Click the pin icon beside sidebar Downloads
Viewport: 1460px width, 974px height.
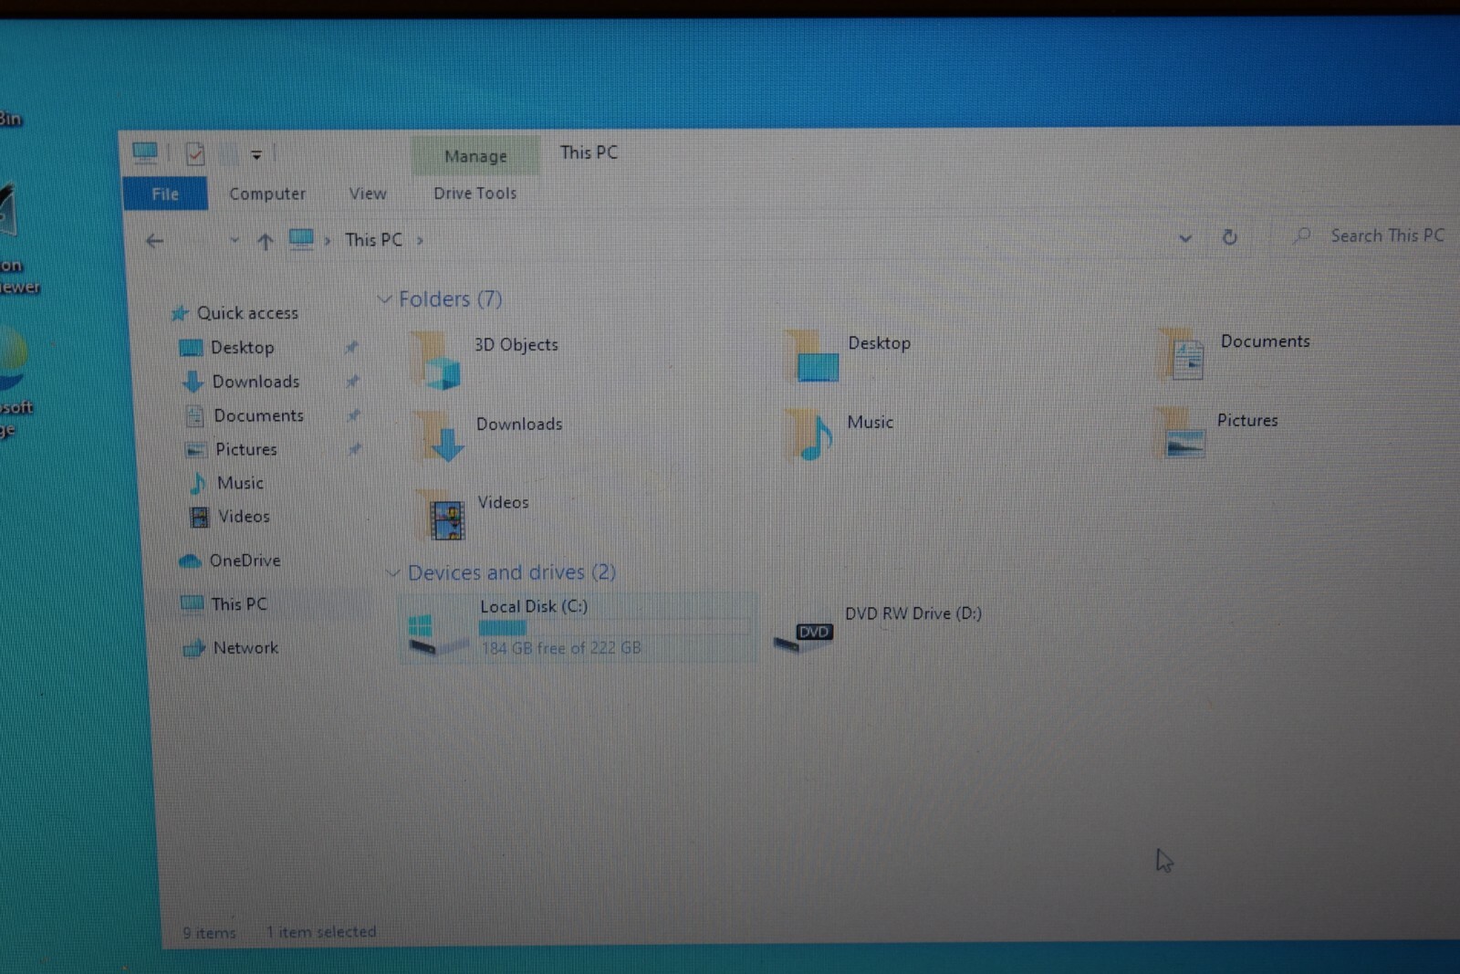click(352, 381)
